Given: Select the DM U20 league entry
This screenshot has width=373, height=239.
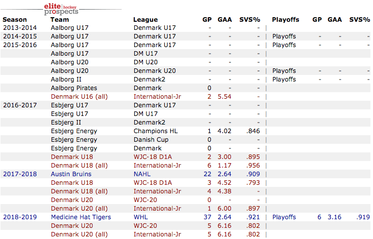Looking at the screenshot, I should point(146,62).
